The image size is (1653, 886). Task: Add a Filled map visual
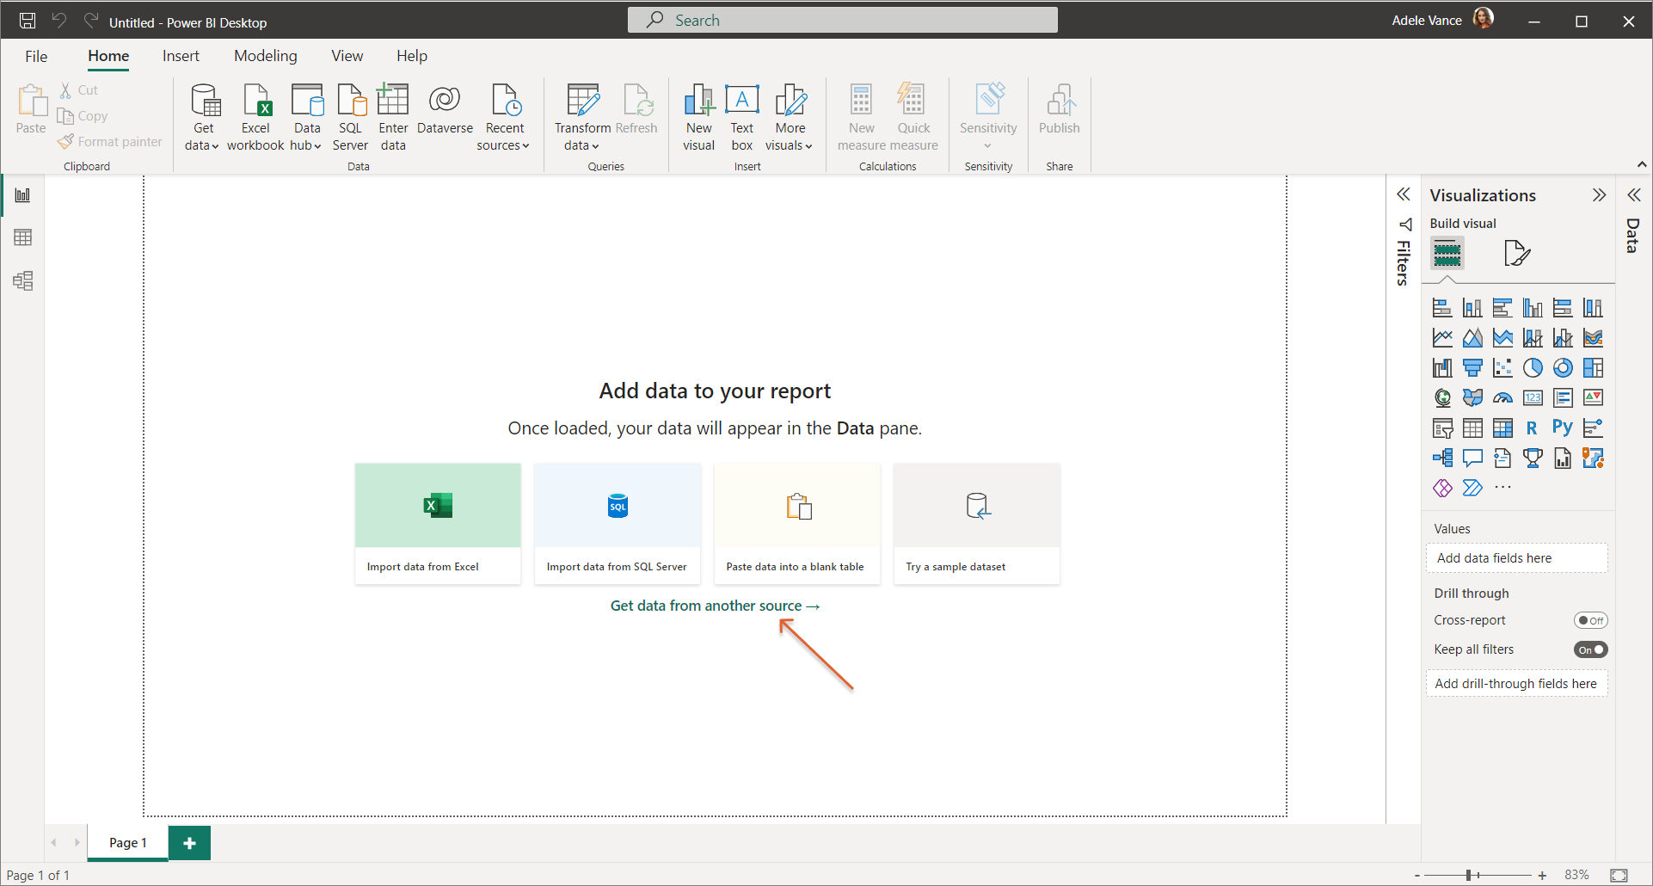click(x=1472, y=397)
